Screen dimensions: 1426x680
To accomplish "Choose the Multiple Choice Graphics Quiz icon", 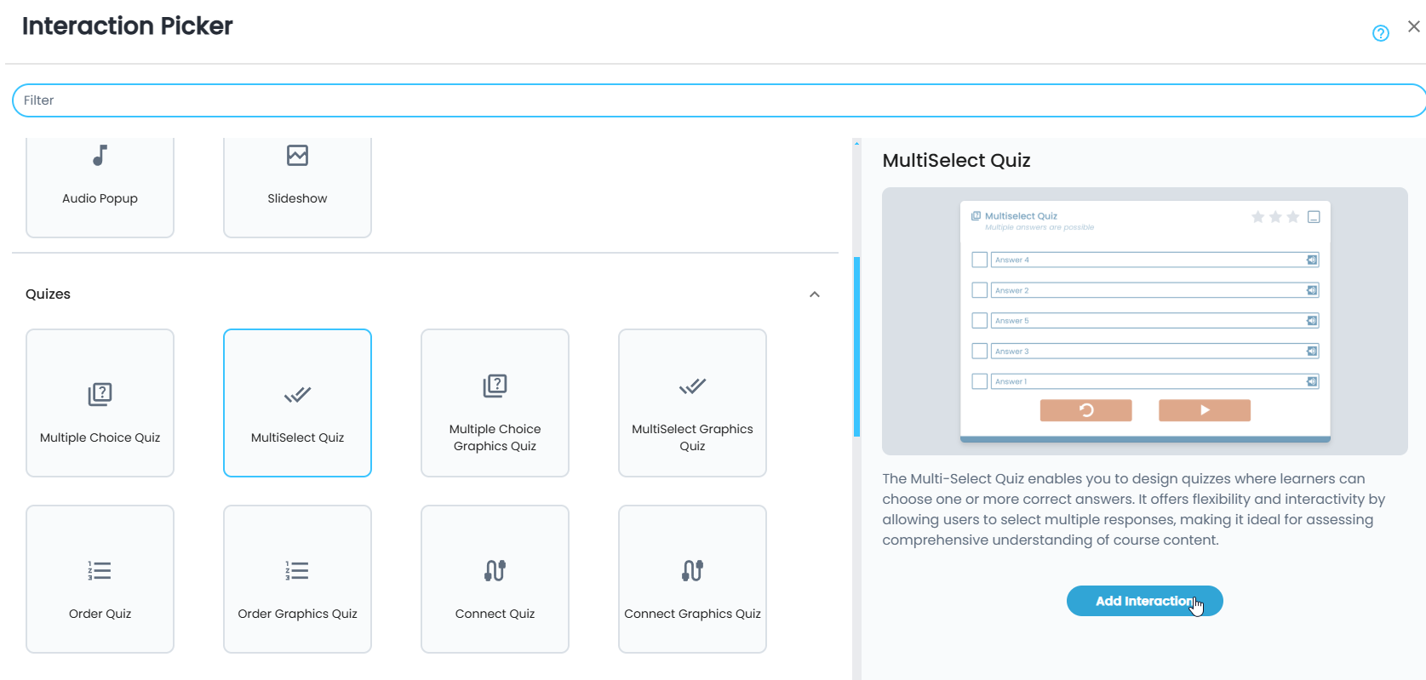I will 495,386.
